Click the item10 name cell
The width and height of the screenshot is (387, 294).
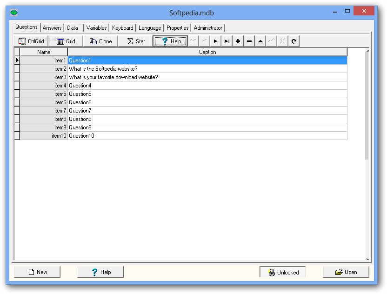pos(44,136)
